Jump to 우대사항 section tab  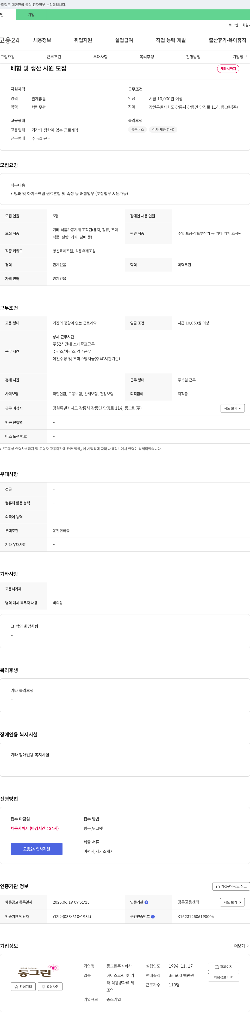click(100, 57)
